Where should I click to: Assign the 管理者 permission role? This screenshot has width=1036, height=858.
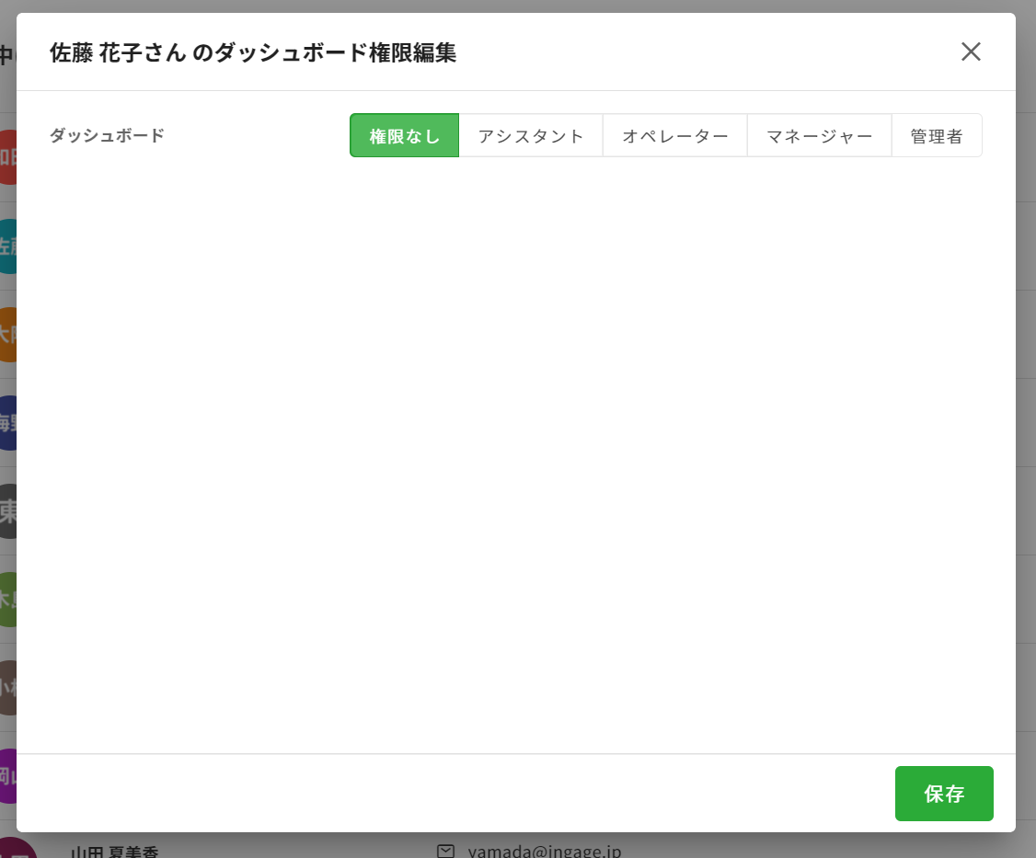click(937, 136)
